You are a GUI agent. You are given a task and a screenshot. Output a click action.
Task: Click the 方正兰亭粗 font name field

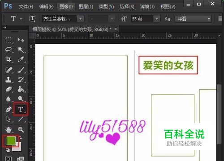point(60,19)
